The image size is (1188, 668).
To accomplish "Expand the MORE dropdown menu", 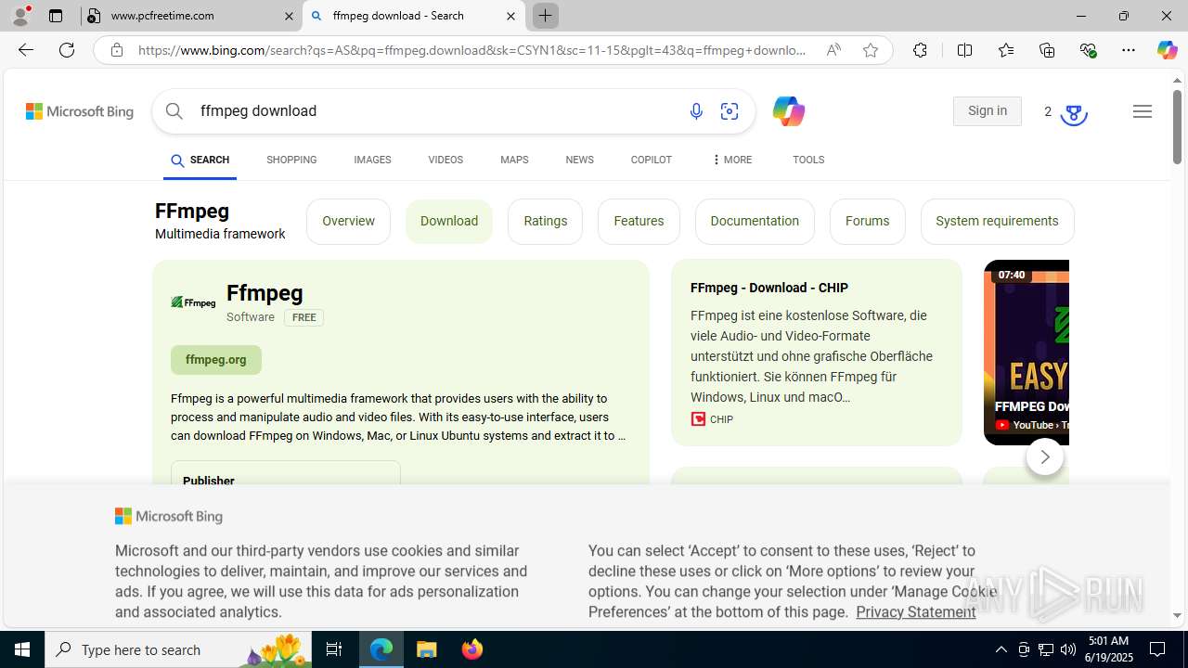I will [731, 161].
